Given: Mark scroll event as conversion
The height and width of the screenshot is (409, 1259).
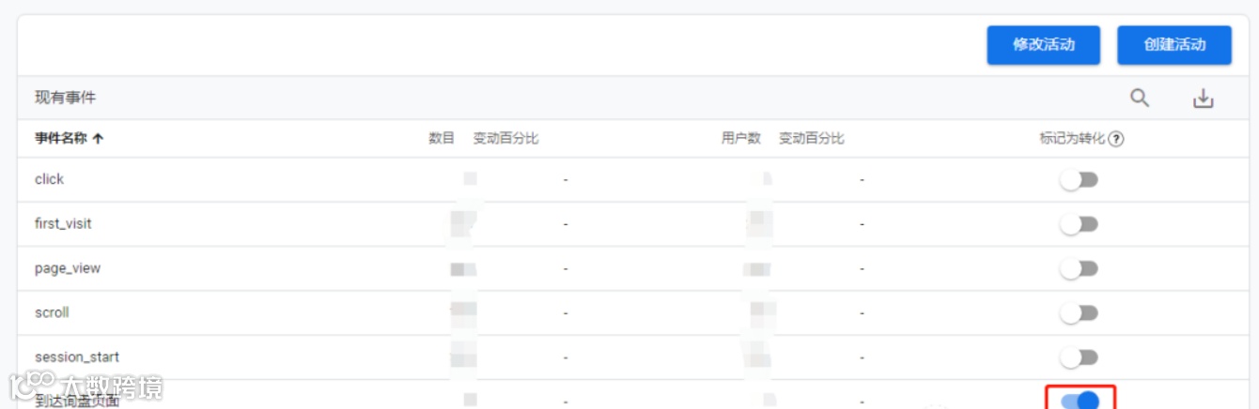Looking at the screenshot, I should click(x=1079, y=313).
